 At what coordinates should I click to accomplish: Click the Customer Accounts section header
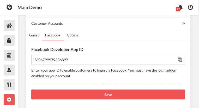pos(47,23)
